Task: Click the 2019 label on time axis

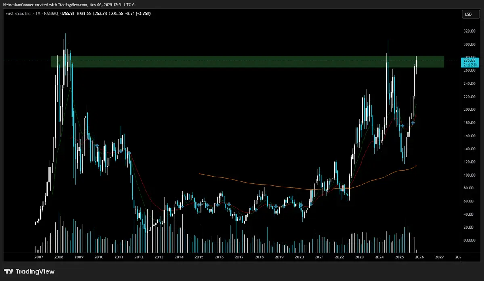Action: click(279, 257)
